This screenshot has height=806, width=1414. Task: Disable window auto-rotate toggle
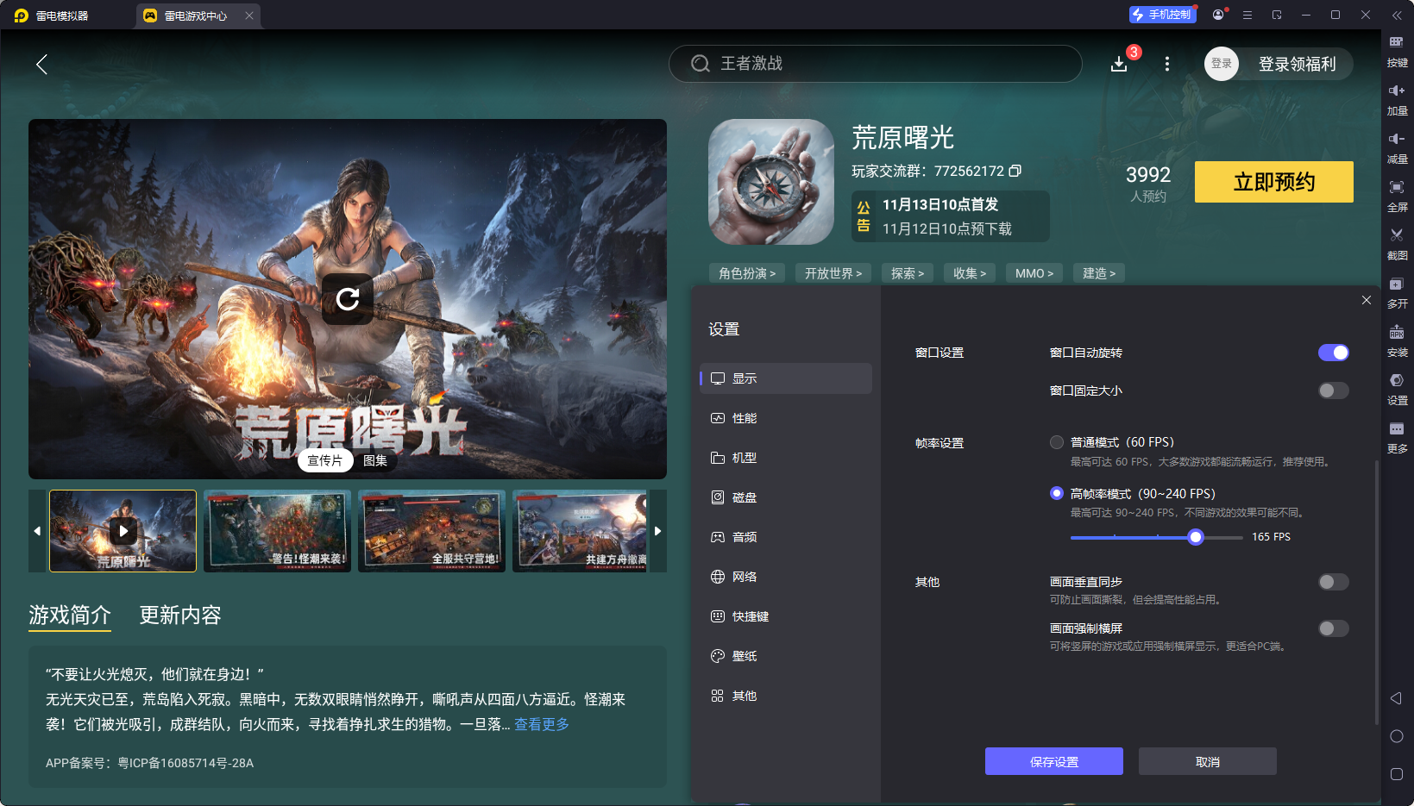click(x=1332, y=353)
